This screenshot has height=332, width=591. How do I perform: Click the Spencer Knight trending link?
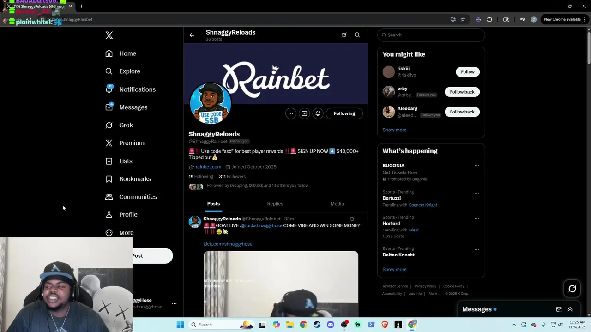pyautogui.click(x=423, y=205)
